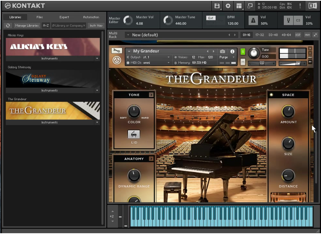The image size is (321, 234).
Task: Show instrument info icon
Action: [x=232, y=51]
